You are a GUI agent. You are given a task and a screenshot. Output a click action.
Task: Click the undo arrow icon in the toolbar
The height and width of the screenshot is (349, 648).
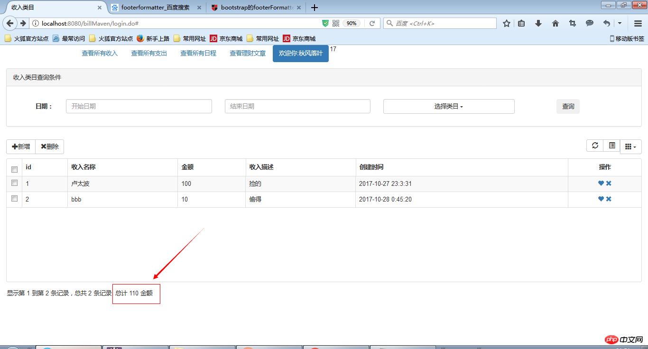[607, 23]
